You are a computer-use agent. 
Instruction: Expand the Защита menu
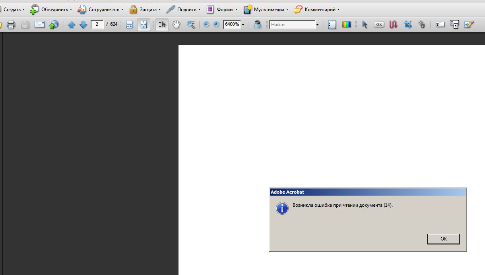(145, 9)
